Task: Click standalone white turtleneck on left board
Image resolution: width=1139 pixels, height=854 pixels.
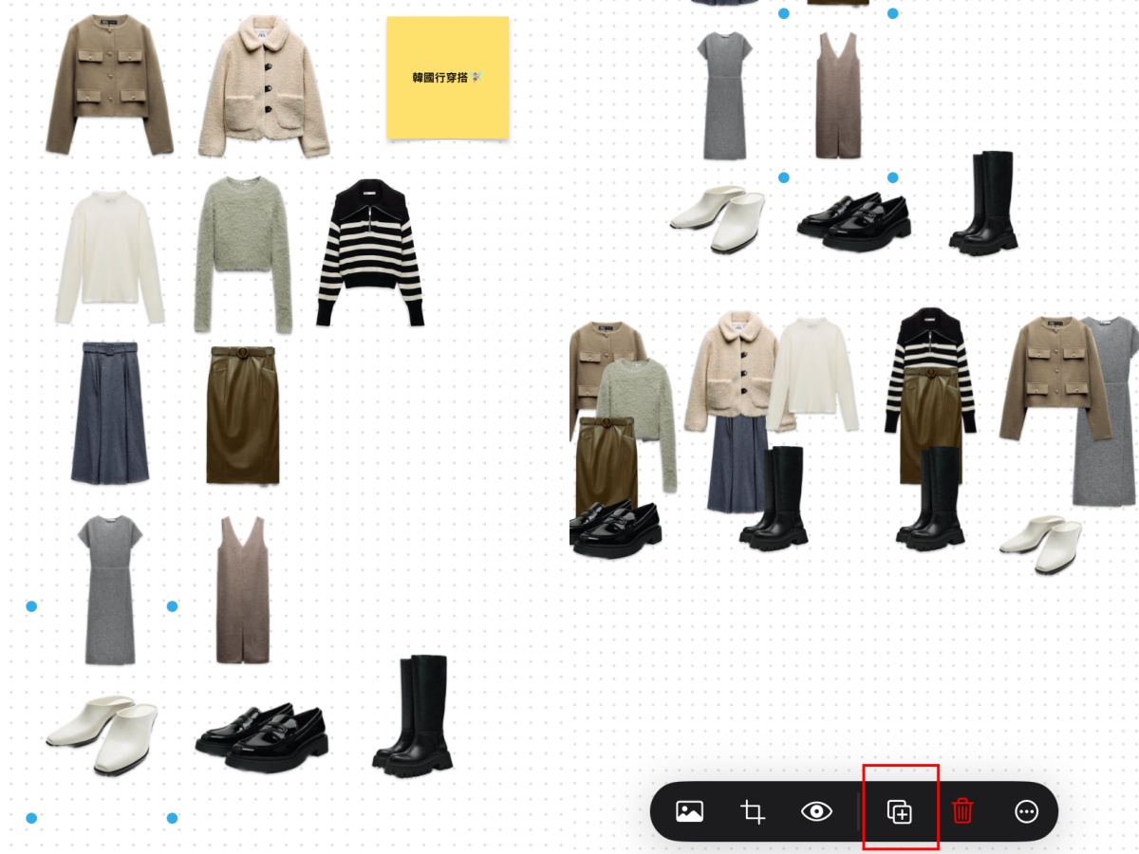Action: (109, 256)
